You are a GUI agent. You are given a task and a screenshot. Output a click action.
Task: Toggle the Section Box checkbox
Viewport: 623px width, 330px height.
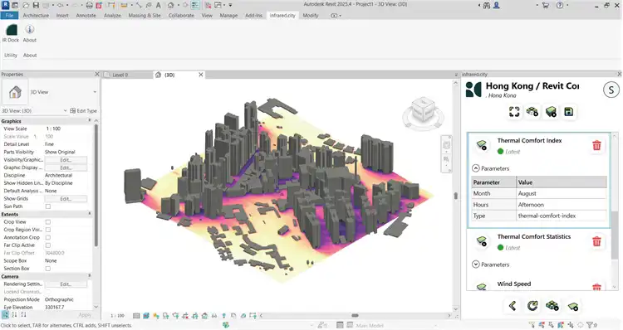tap(48, 269)
